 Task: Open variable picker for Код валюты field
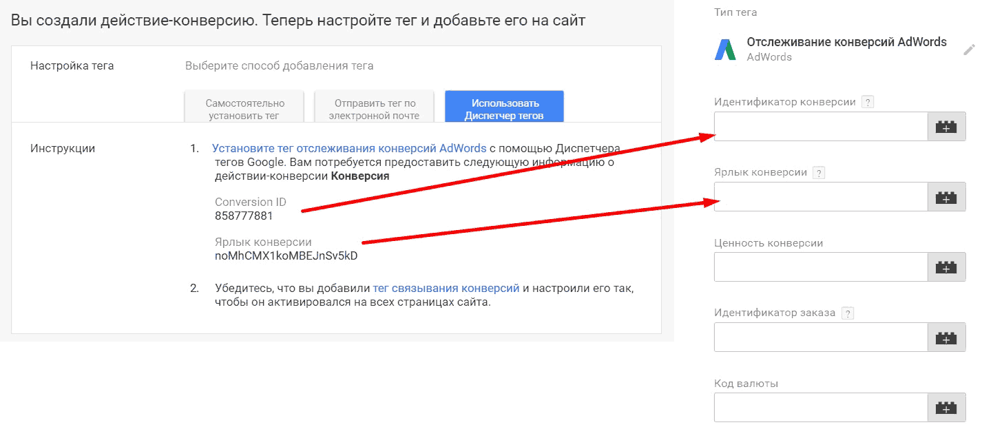(946, 408)
